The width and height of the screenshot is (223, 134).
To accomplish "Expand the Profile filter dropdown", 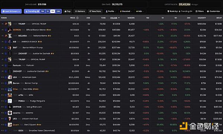I will (111, 11).
